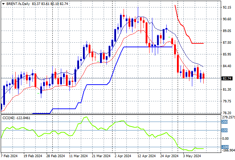The width and height of the screenshot is (235, 160).
Task: Click the 7 Feb 2024 date label
Action: [9, 156]
